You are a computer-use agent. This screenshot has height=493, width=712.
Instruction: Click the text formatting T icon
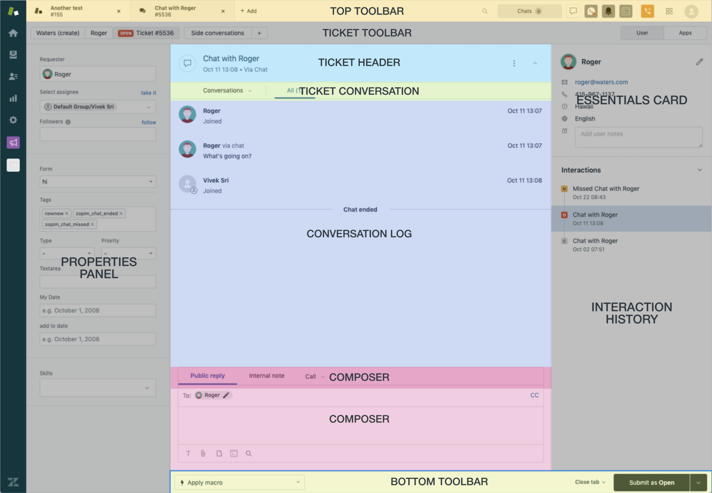pyautogui.click(x=188, y=454)
